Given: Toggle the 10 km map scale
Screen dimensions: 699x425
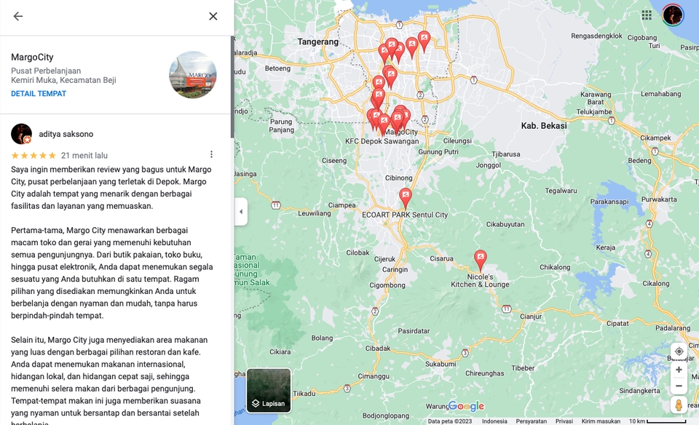Looking at the screenshot, I should (657, 421).
